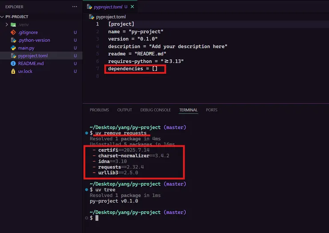Select the .venv folder icon
This screenshot has height=233, width=329.
pyautogui.click(x=13, y=24)
